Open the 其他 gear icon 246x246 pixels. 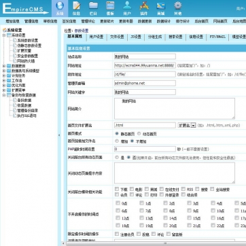pos(178,5)
